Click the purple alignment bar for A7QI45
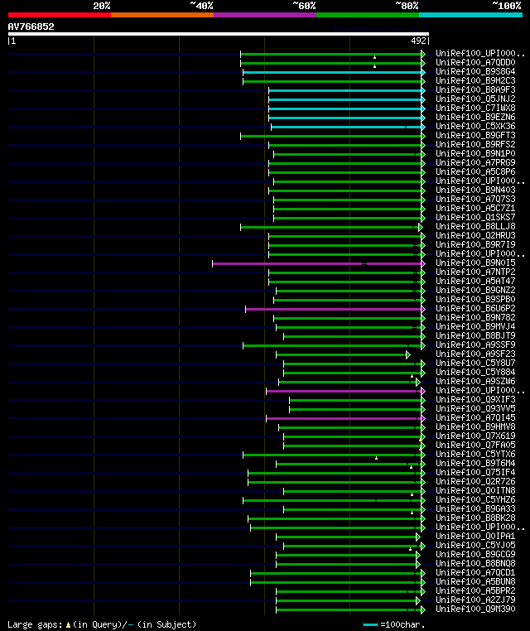This screenshot has height=631, width=530. (344, 418)
